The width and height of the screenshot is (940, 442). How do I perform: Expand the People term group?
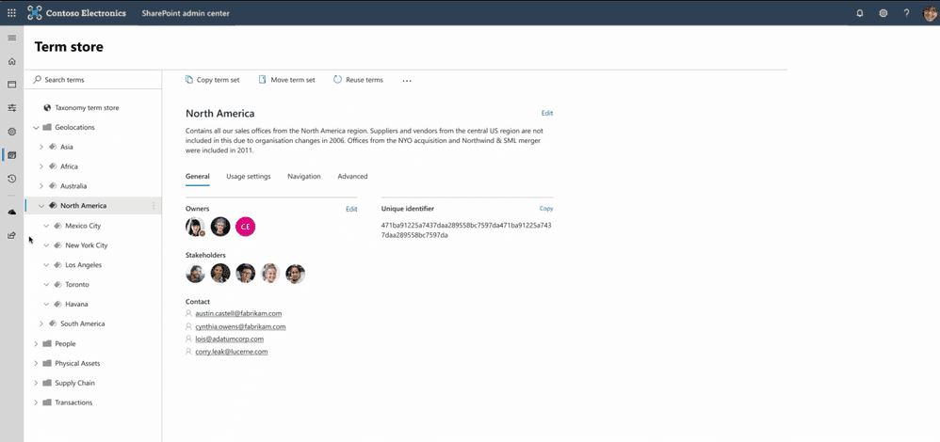coord(36,344)
